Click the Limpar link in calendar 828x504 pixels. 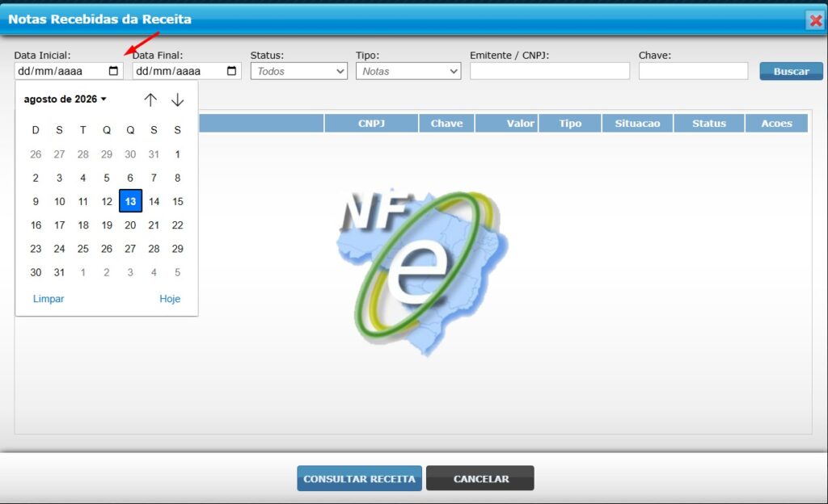click(49, 298)
